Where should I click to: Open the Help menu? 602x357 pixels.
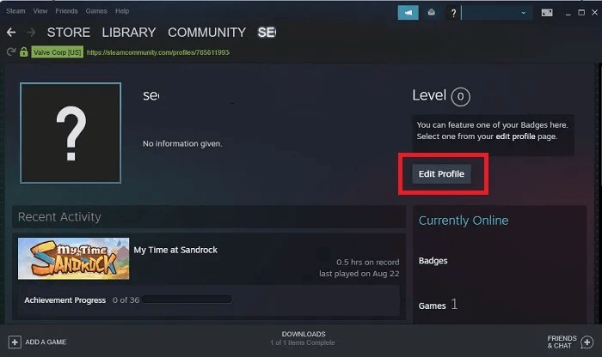click(x=122, y=11)
